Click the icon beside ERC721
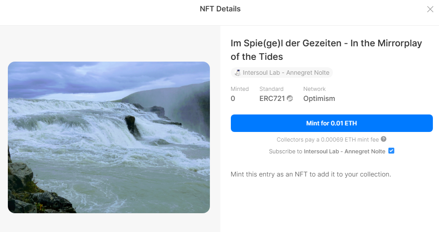 pyautogui.click(x=290, y=99)
